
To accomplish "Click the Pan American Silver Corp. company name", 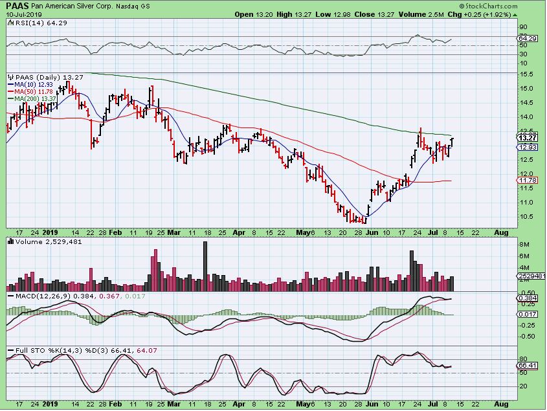I will tap(72, 6).
